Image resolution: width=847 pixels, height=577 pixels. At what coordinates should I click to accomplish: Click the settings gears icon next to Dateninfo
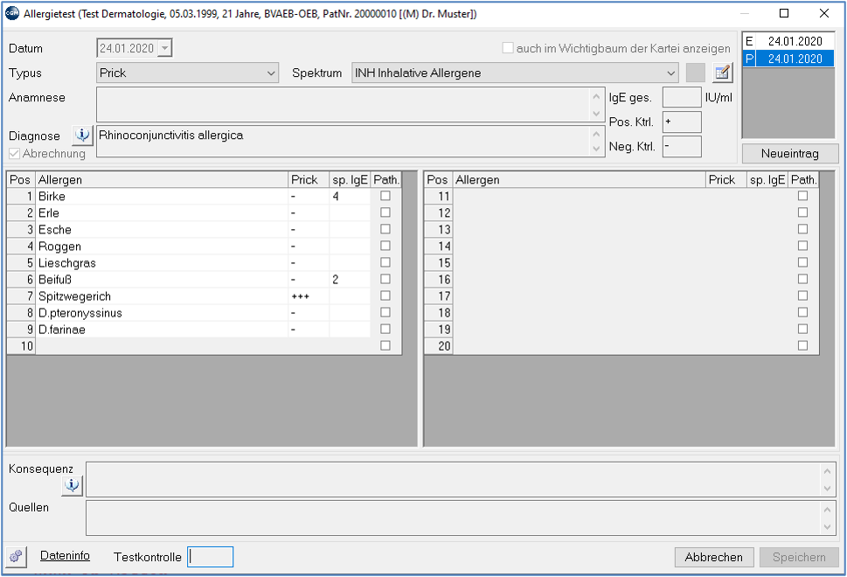pyautogui.click(x=17, y=556)
